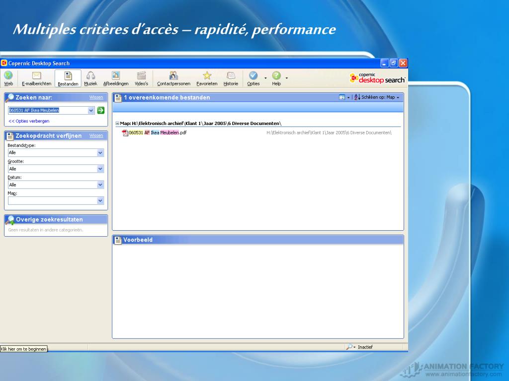The image size is (509, 381).
Task: Collapse the Map folder group
Action: click(117, 124)
